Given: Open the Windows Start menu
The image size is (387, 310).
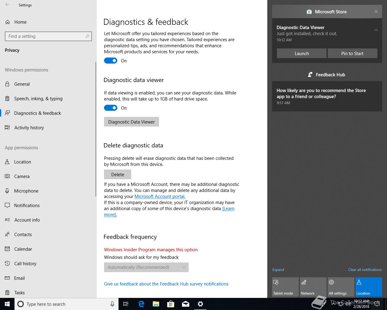Looking at the screenshot, I should click(7, 304).
